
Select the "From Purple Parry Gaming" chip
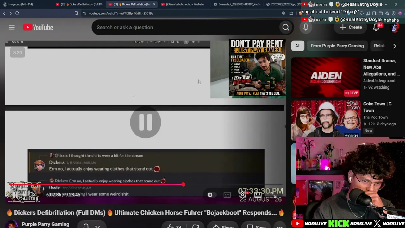[x=337, y=46]
